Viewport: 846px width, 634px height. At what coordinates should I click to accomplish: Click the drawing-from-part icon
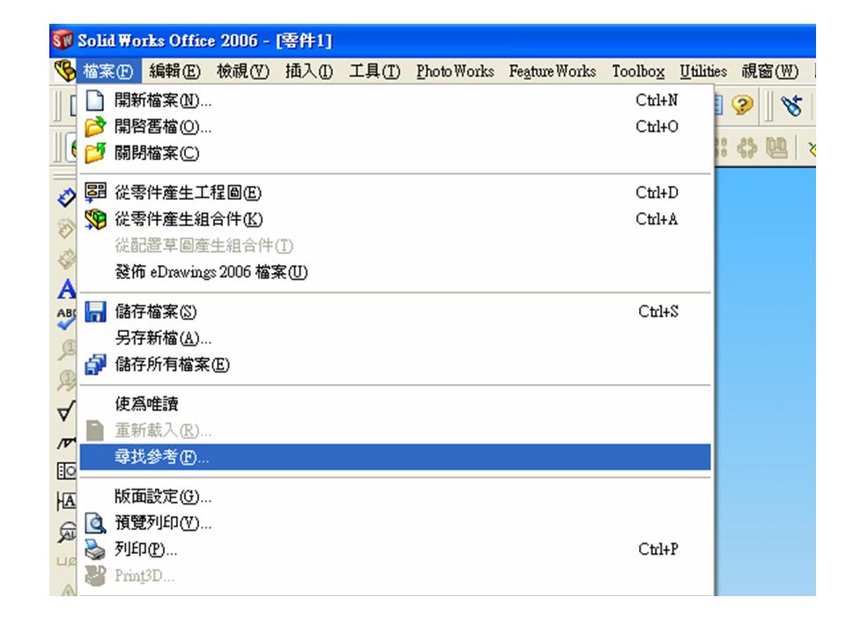95,193
